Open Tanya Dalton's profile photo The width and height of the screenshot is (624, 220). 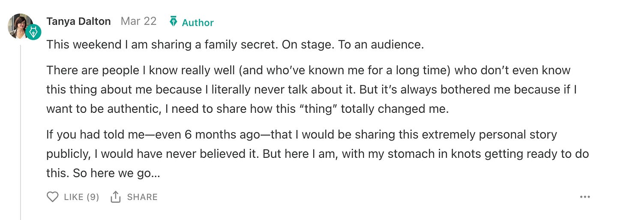(x=19, y=24)
